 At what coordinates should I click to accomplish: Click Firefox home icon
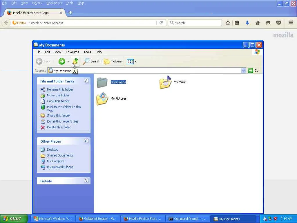click(x=258, y=23)
